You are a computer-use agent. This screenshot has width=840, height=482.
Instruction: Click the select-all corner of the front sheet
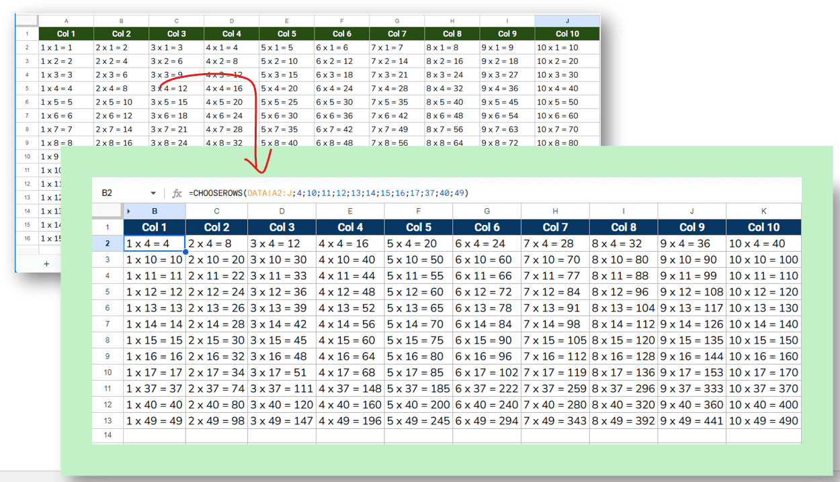point(108,211)
